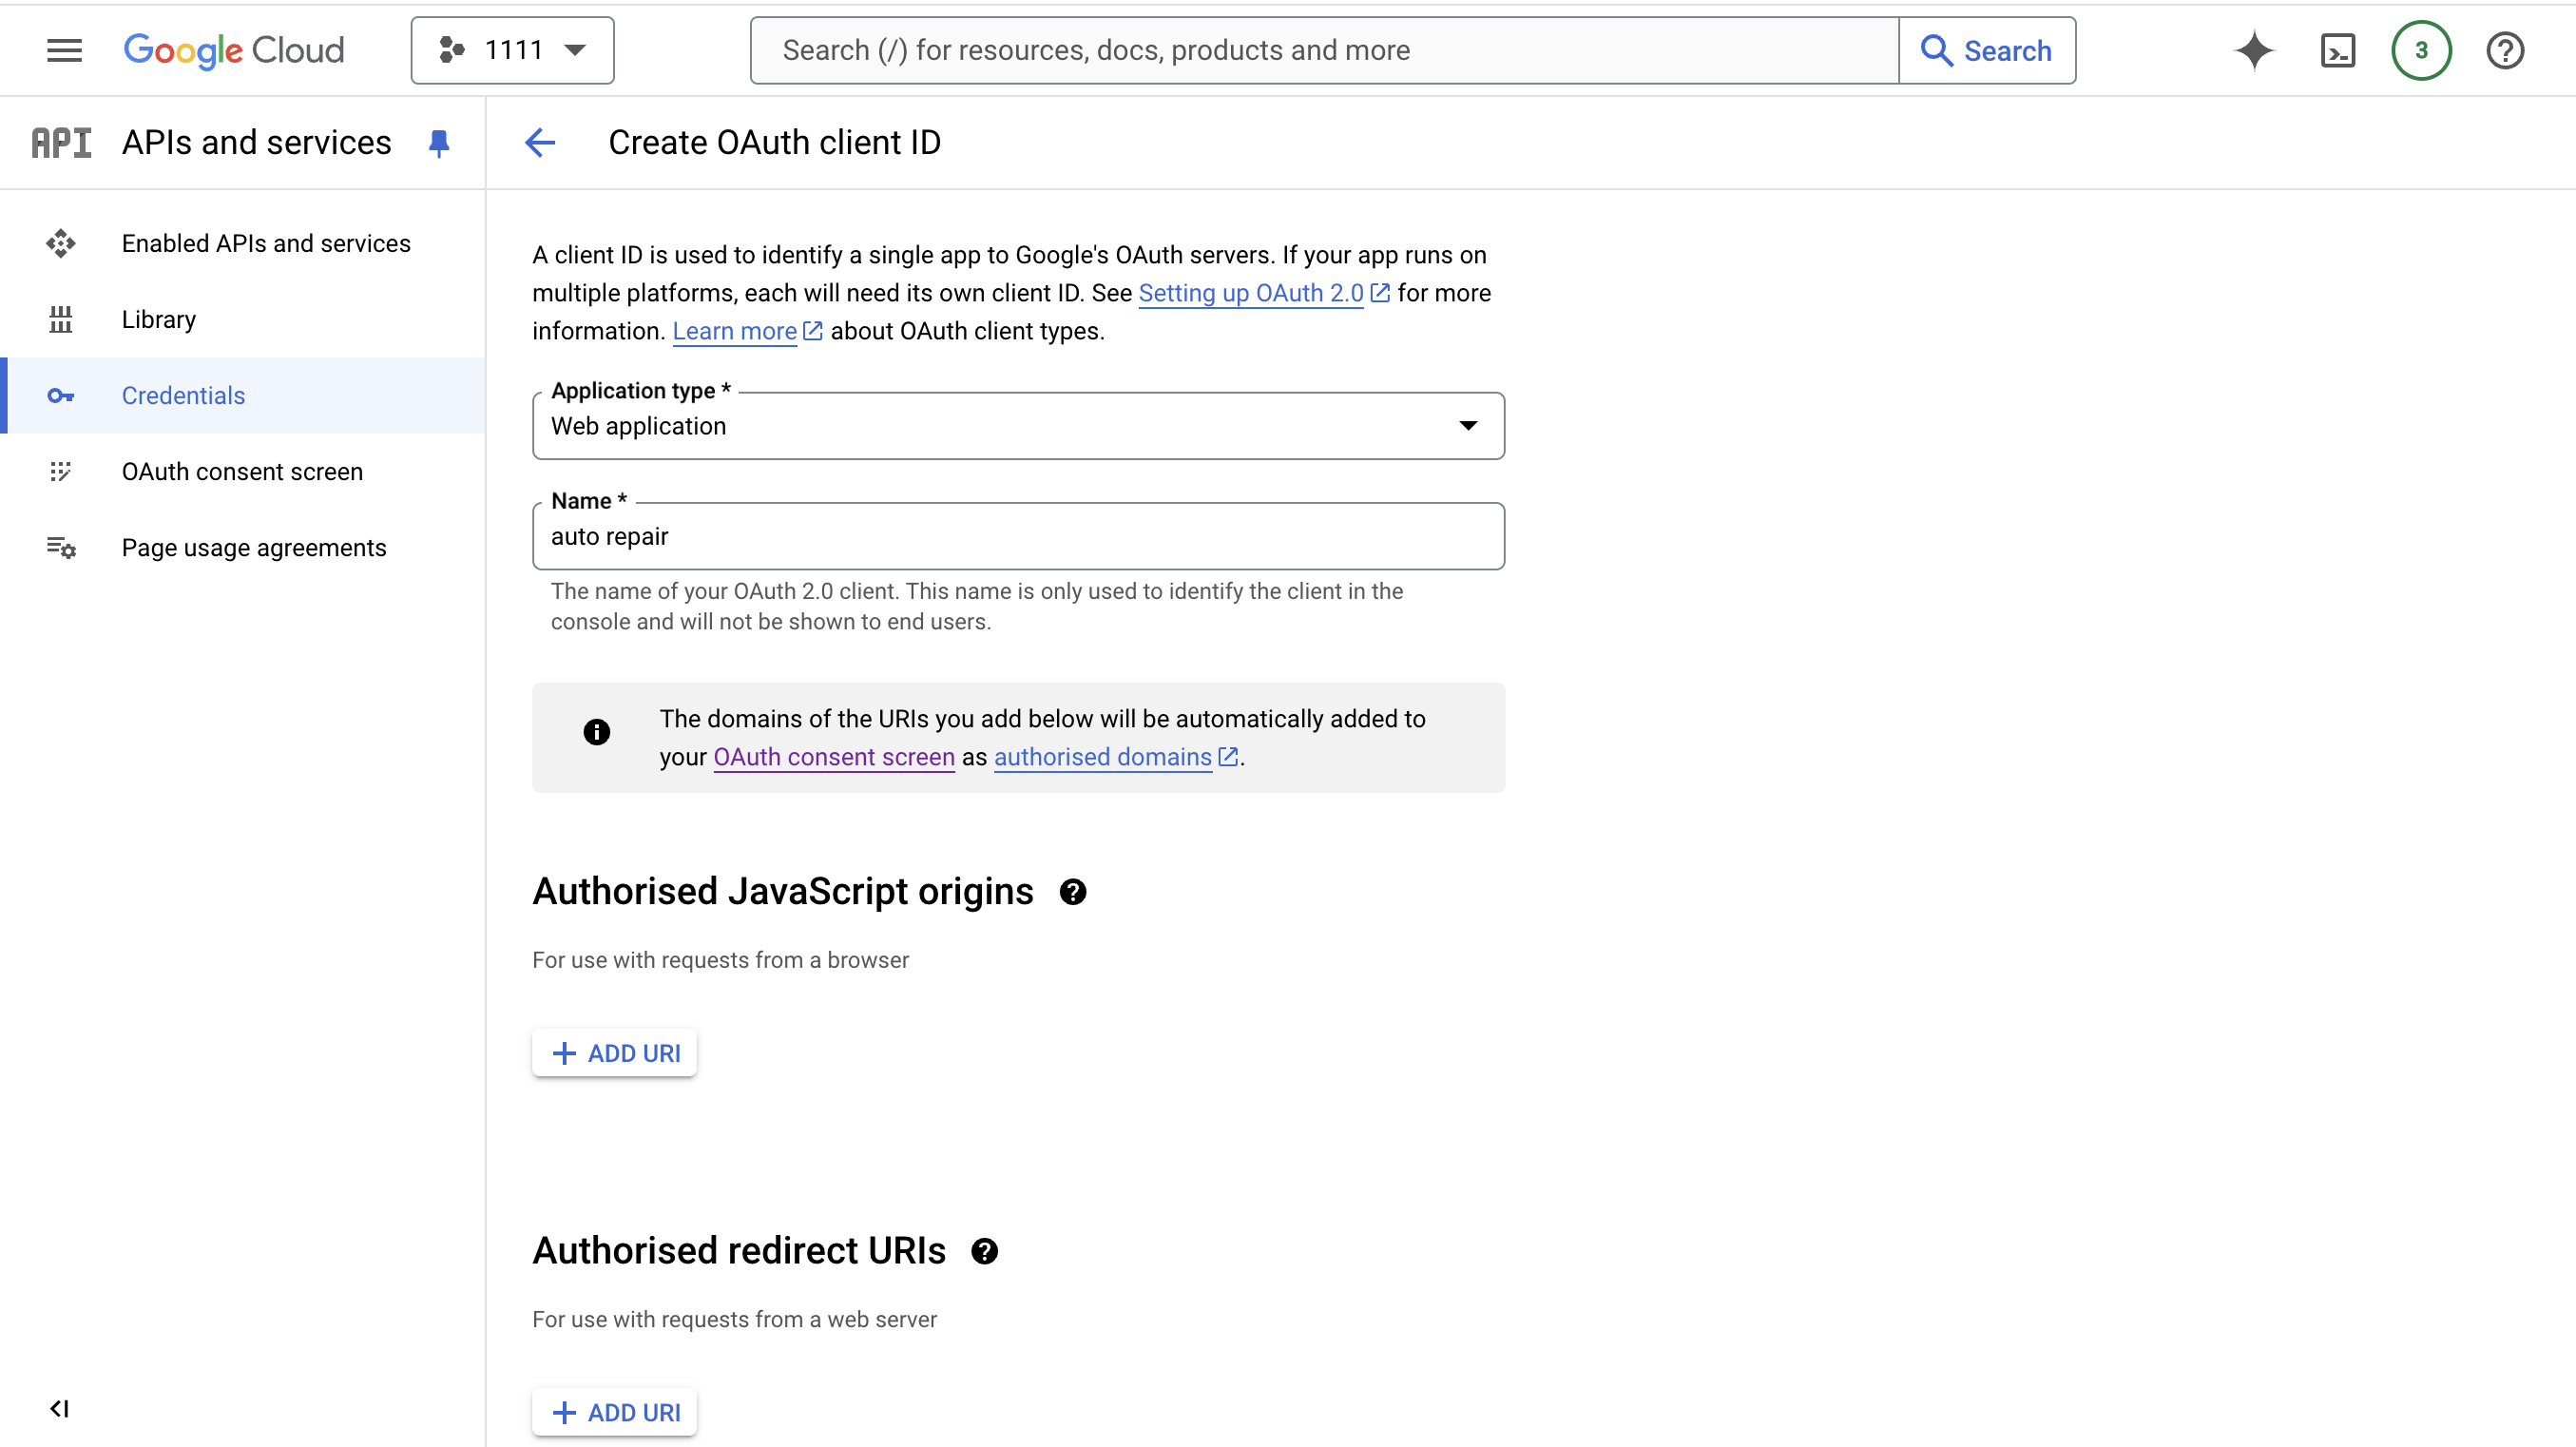Show help for Authorised redirect URIs

[x=985, y=1251]
